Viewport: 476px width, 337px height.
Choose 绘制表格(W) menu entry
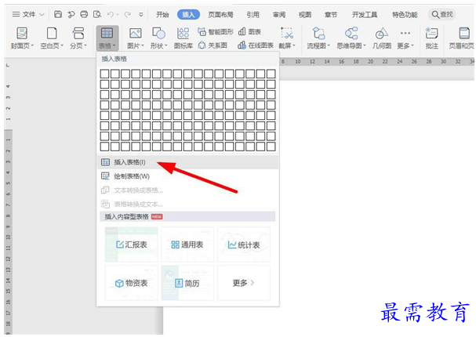(x=187, y=176)
